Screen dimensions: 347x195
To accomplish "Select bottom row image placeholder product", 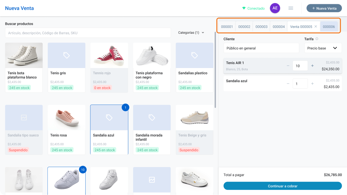I will [152, 180].
